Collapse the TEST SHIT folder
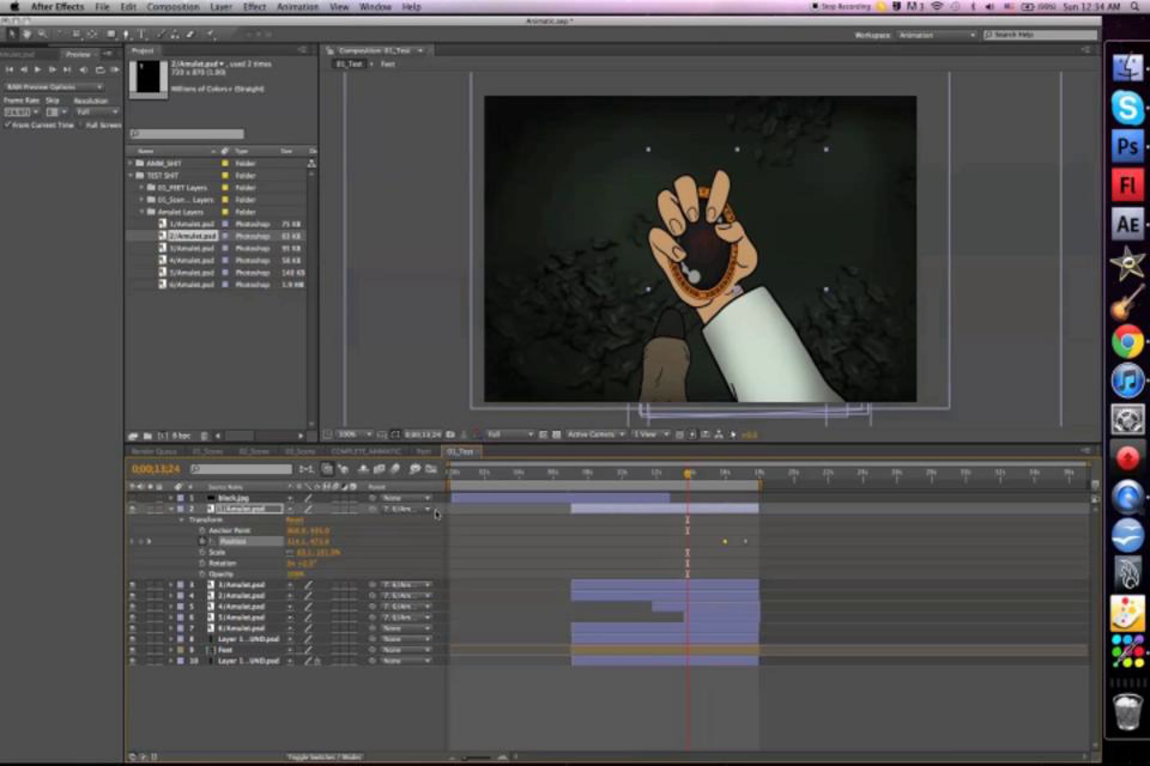Screen dimensions: 1150x766 tap(130, 175)
